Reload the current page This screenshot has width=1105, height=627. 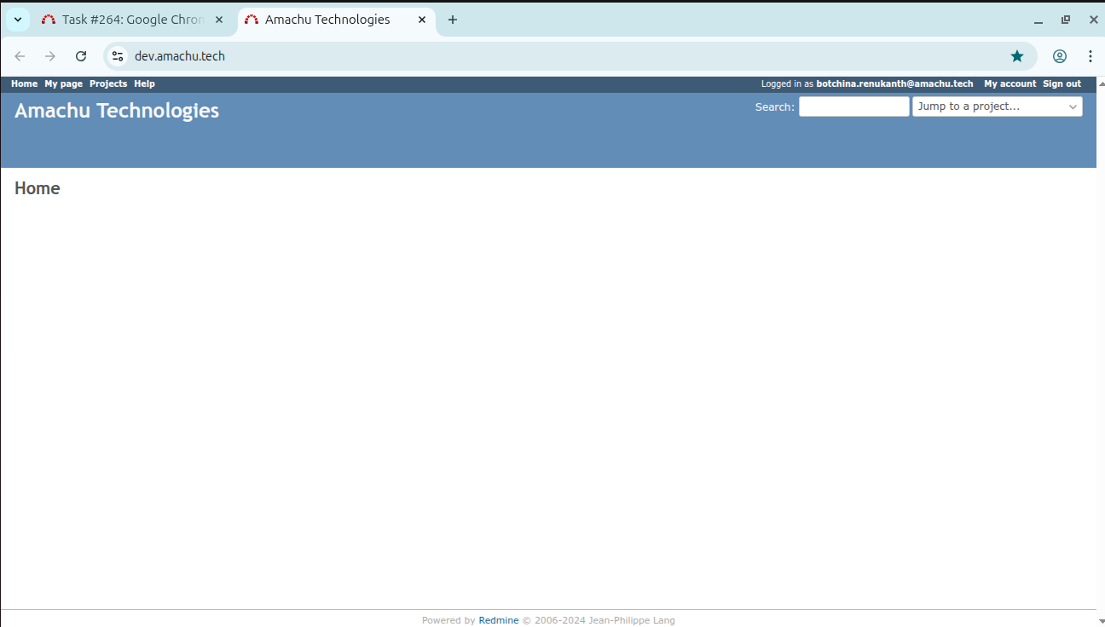(x=81, y=56)
